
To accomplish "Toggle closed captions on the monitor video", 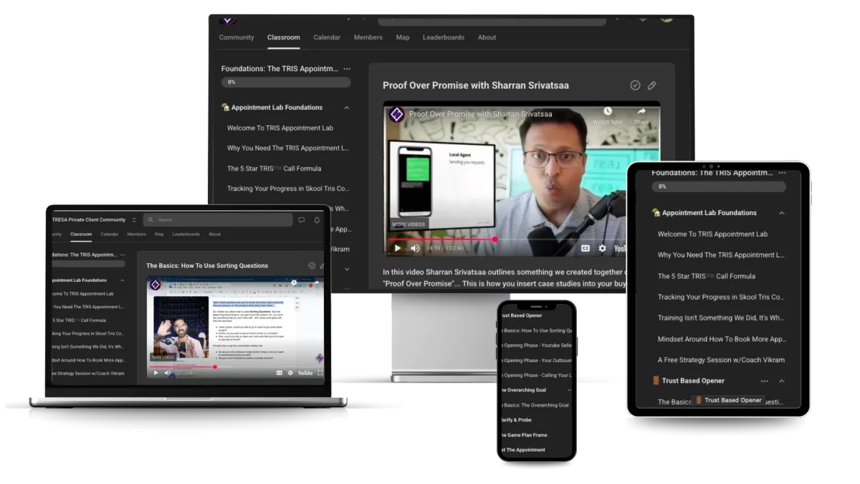I will [586, 248].
